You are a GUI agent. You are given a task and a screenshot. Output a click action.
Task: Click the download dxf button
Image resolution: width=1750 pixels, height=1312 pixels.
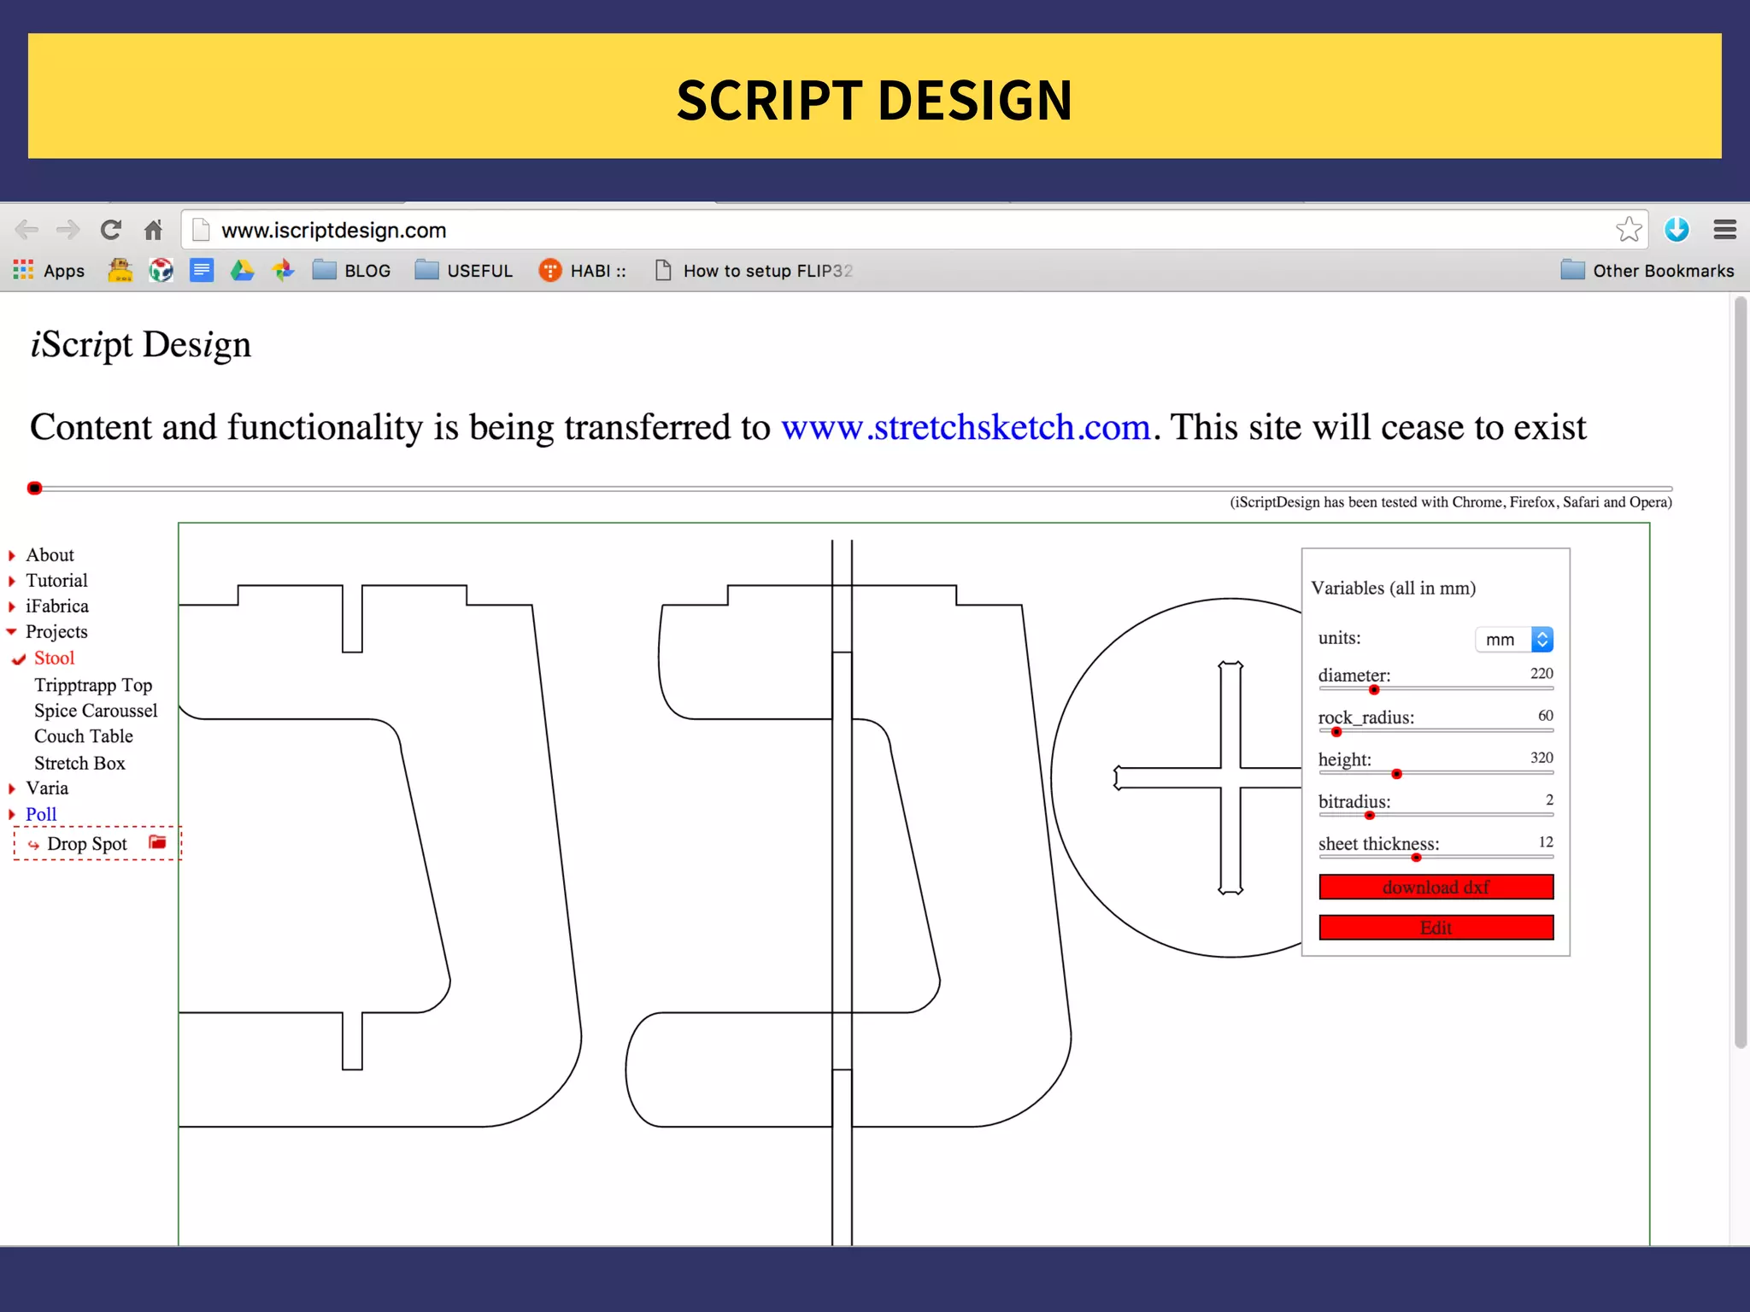click(1436, 887)
